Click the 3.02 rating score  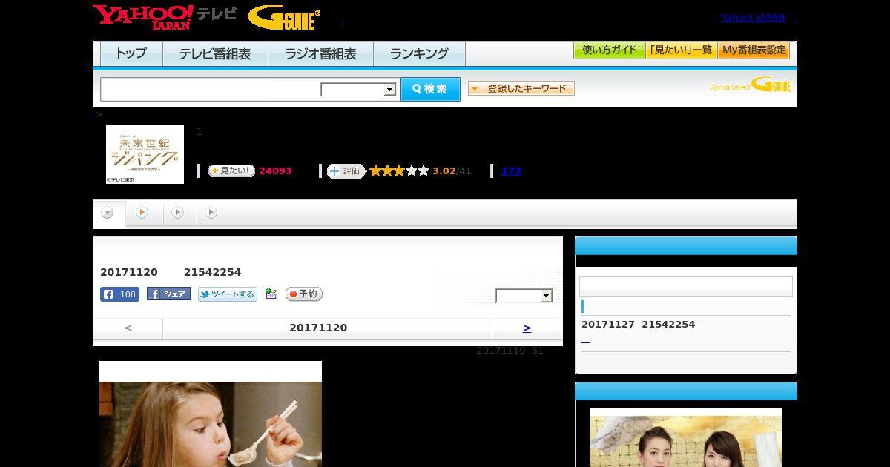click(x=444, y=171)
